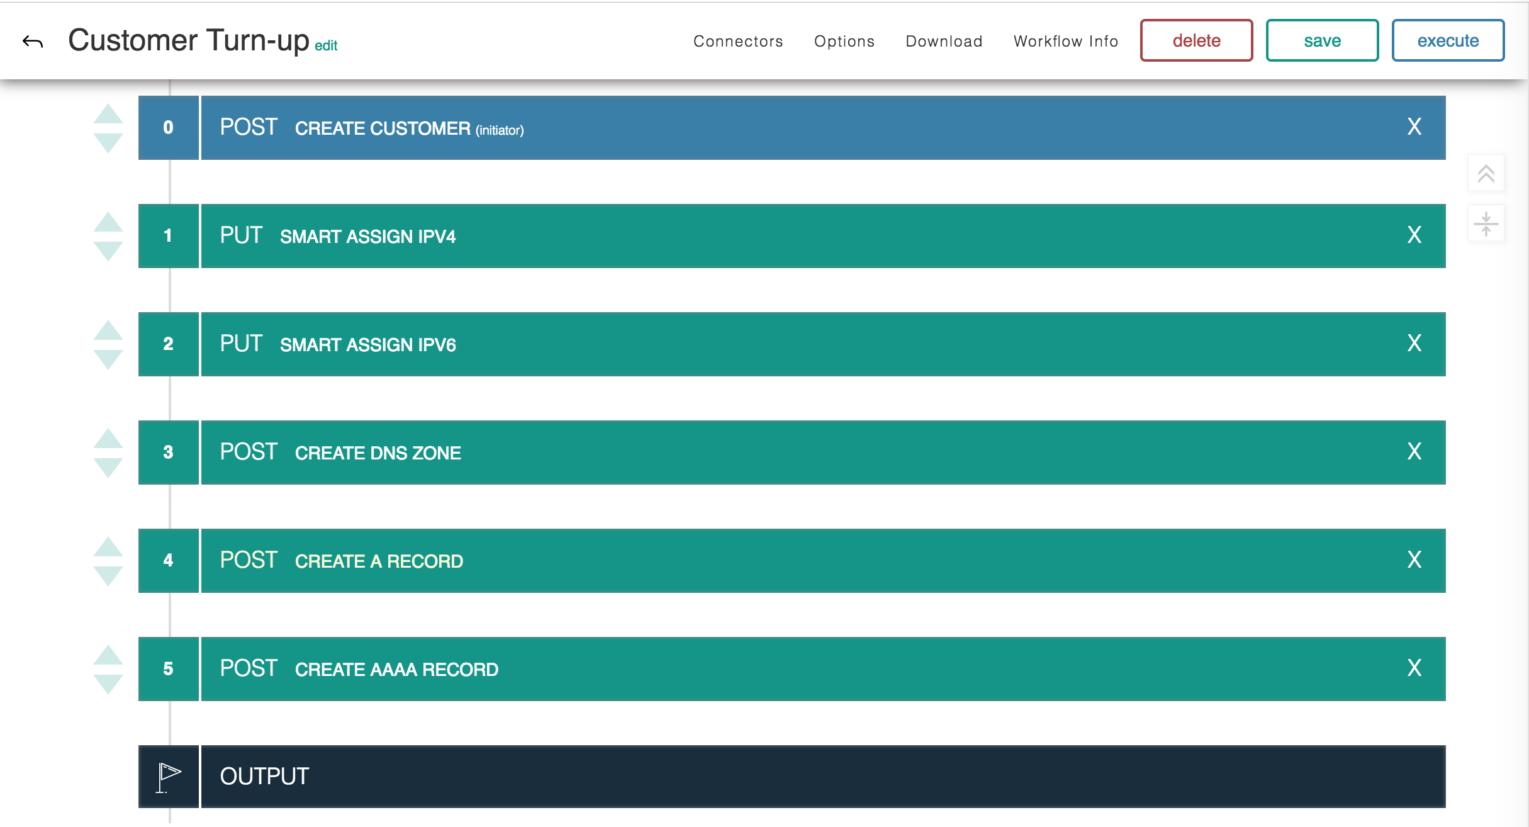Viewport: 1529px width, 827px height.
Task: Click the collapse-all steps icon
Action: [1486, 223]
